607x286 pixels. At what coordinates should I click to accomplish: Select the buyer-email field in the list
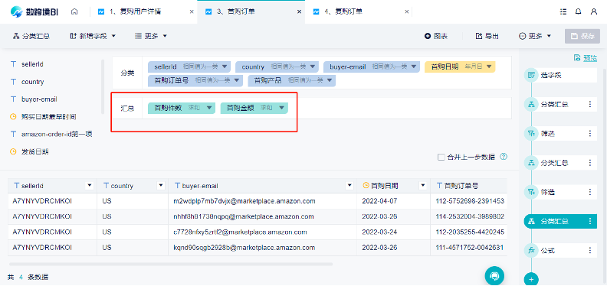click(39, 99)
